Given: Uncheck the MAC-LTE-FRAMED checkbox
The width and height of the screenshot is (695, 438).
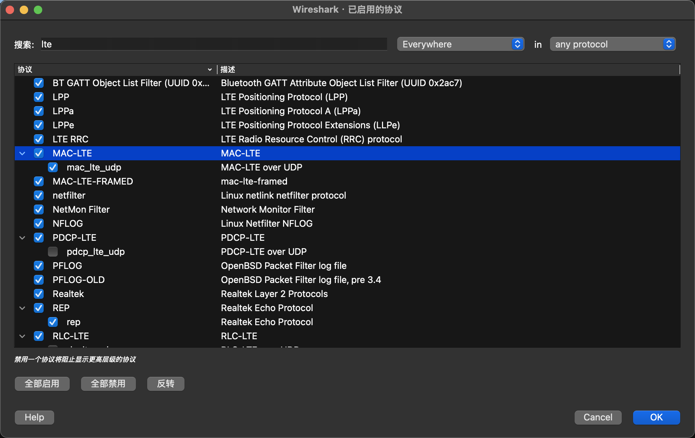Looking at the screenshot, I should click(39, 181).
